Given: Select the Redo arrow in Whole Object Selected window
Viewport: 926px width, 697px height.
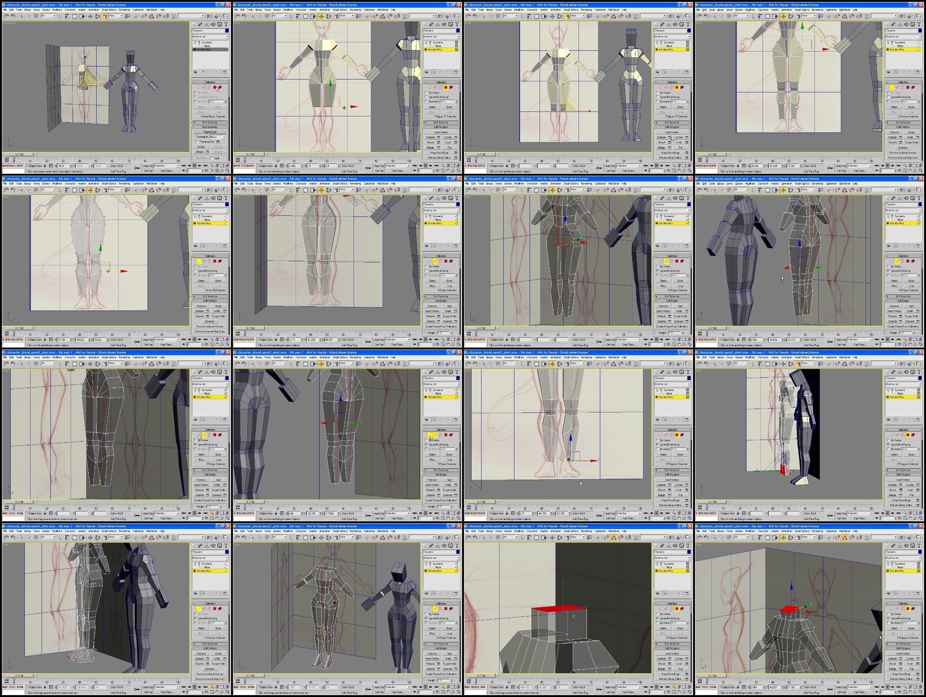Looking at the screenshot, I should click(x=13, y=16).
